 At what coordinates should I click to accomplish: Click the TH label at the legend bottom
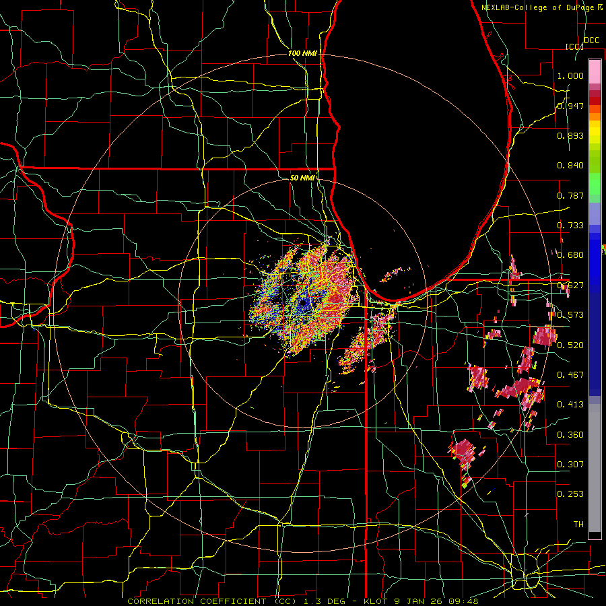578,525
